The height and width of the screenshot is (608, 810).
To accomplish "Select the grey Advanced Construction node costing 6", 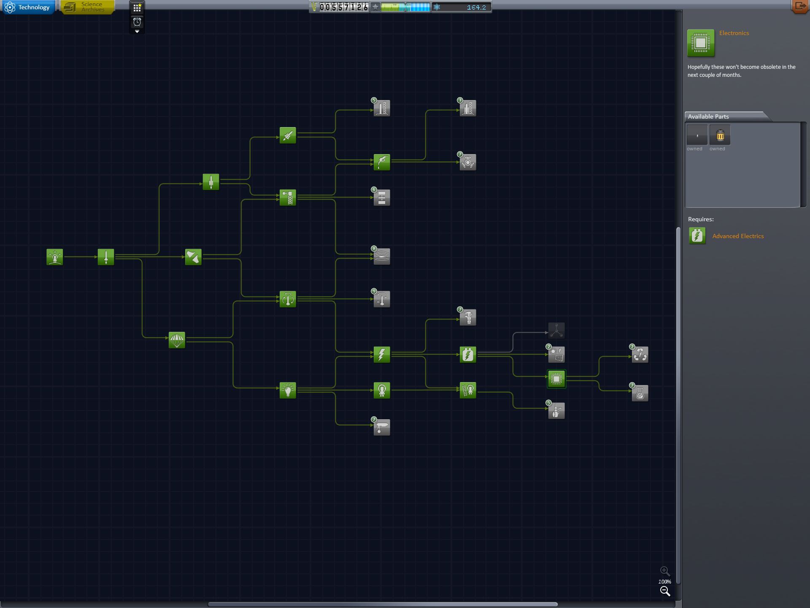I will click(381, 198).
